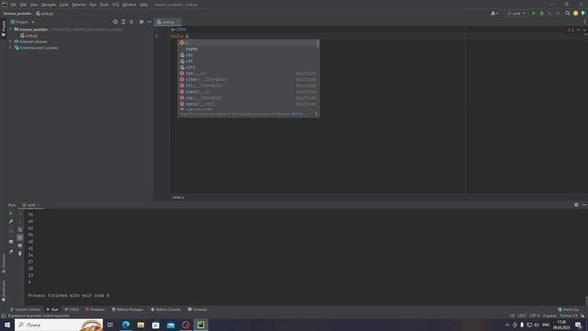Open Project panel gear options
588x331 pixels.
click(141, 22)
